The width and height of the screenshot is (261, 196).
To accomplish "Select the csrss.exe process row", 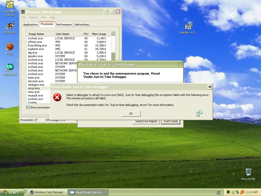I will point(38,88).
